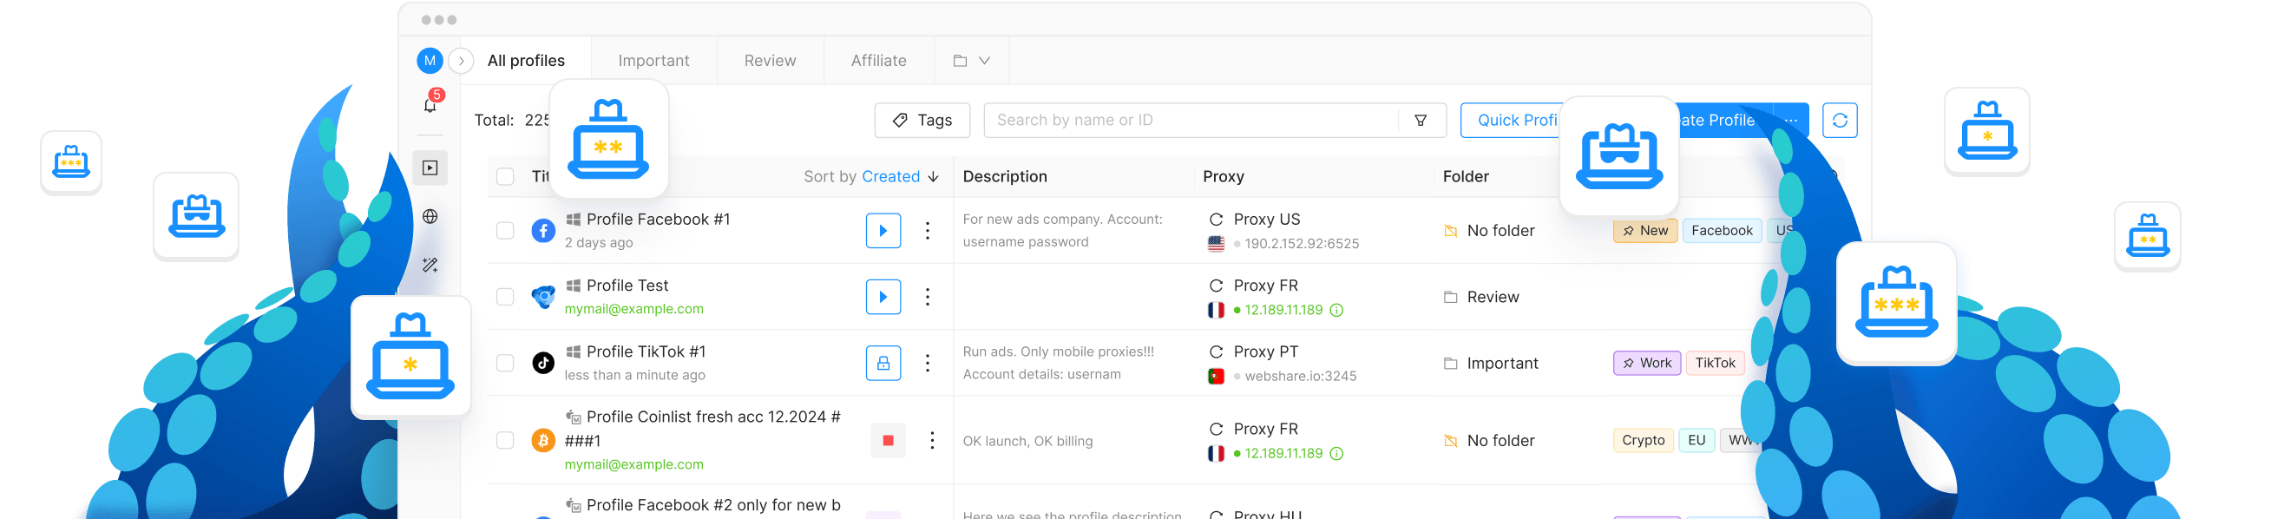Open three-dot menu for Profile Coinlist
2284x519 pixels.
coord(932,440)
